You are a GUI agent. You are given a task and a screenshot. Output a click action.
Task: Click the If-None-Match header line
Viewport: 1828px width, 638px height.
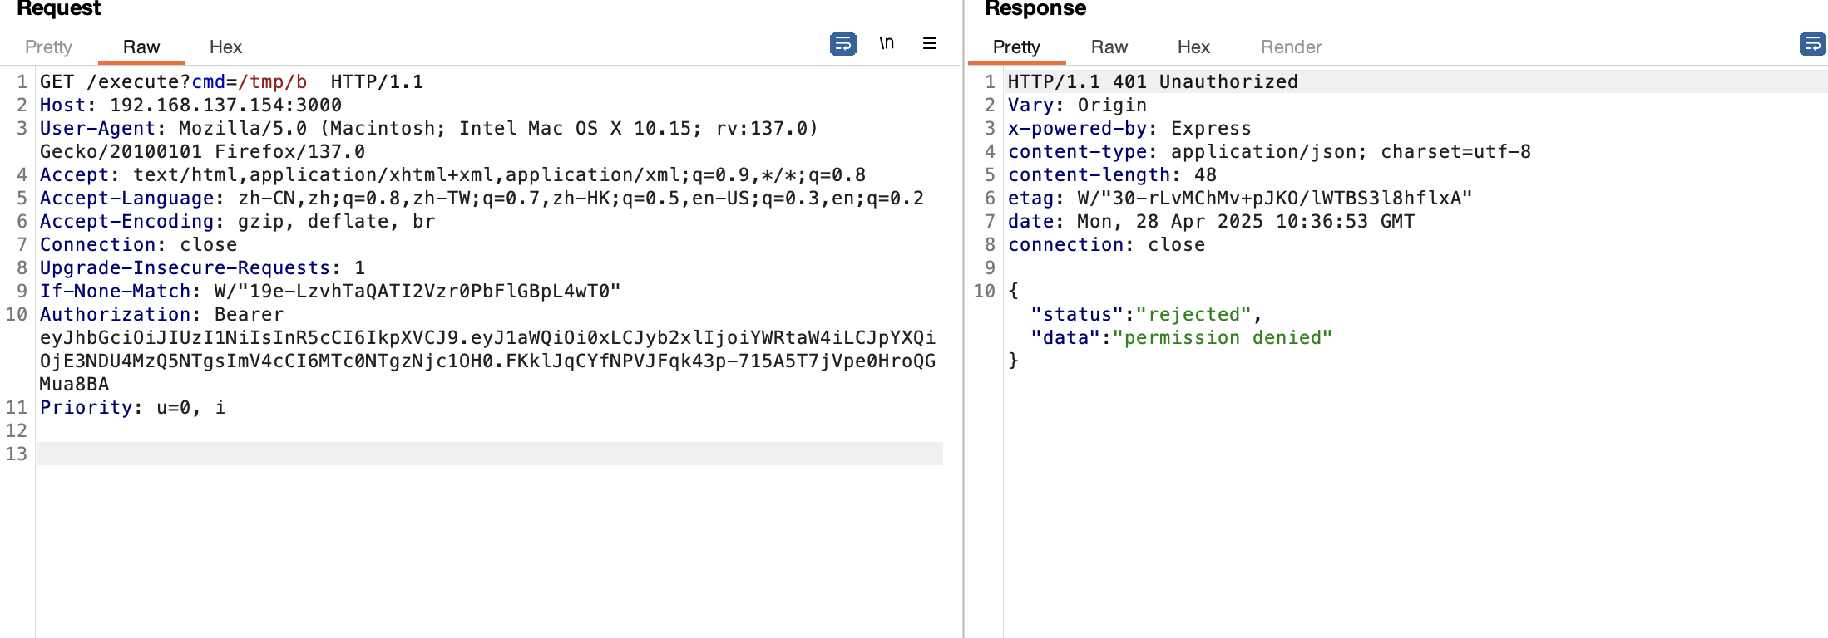click(330, 291)
